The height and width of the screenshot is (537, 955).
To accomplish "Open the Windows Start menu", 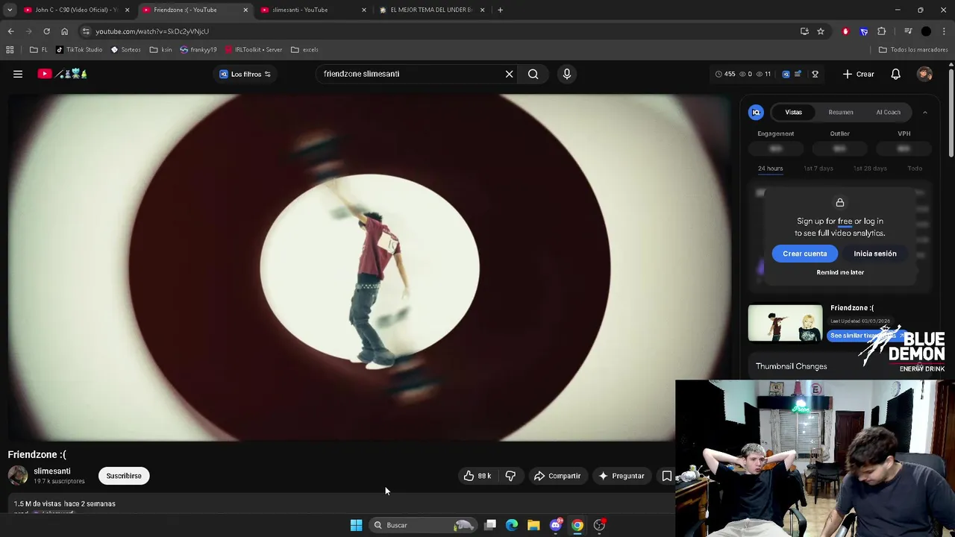I will click(x=356, y=525).
